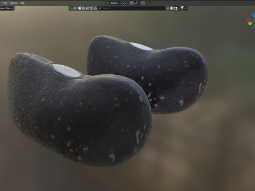Open the Add menu
255x191 pixels.
tap(5, 3)
